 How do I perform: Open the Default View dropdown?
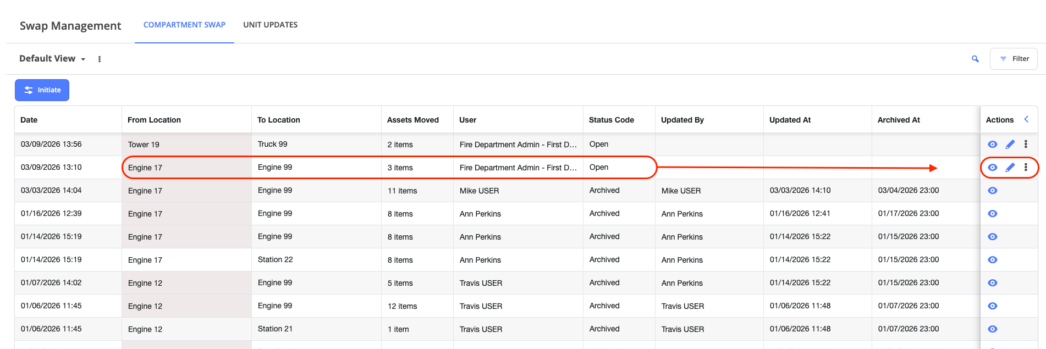tap(52, 59)
